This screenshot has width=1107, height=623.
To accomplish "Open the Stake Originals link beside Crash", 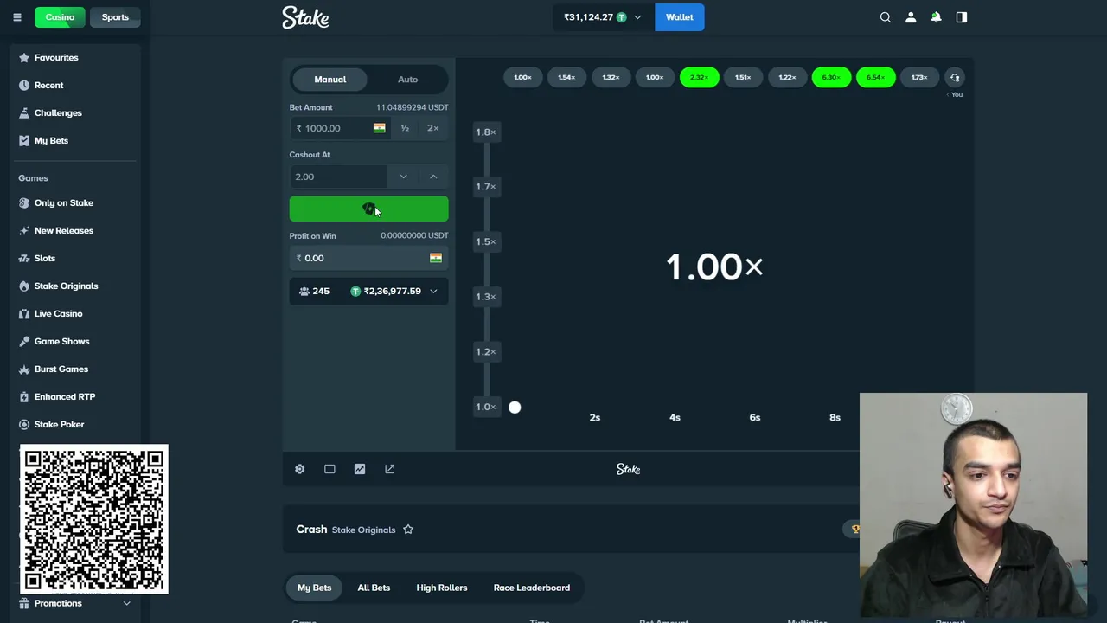I will 363,530.
